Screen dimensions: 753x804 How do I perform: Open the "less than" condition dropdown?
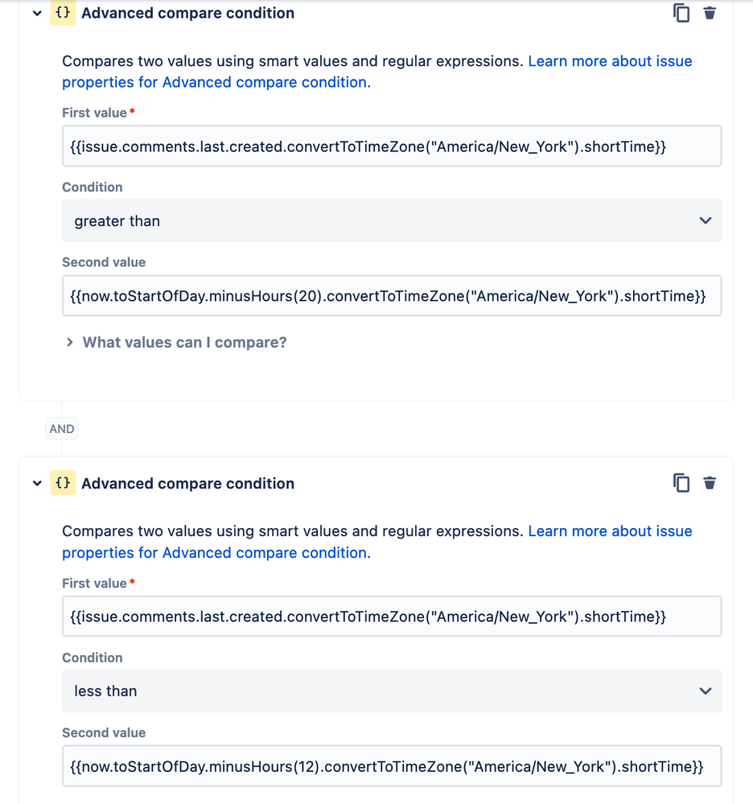coord(392,691)
